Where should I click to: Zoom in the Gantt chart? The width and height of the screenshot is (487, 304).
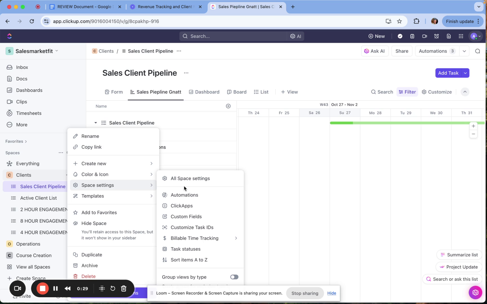(473, 126)
